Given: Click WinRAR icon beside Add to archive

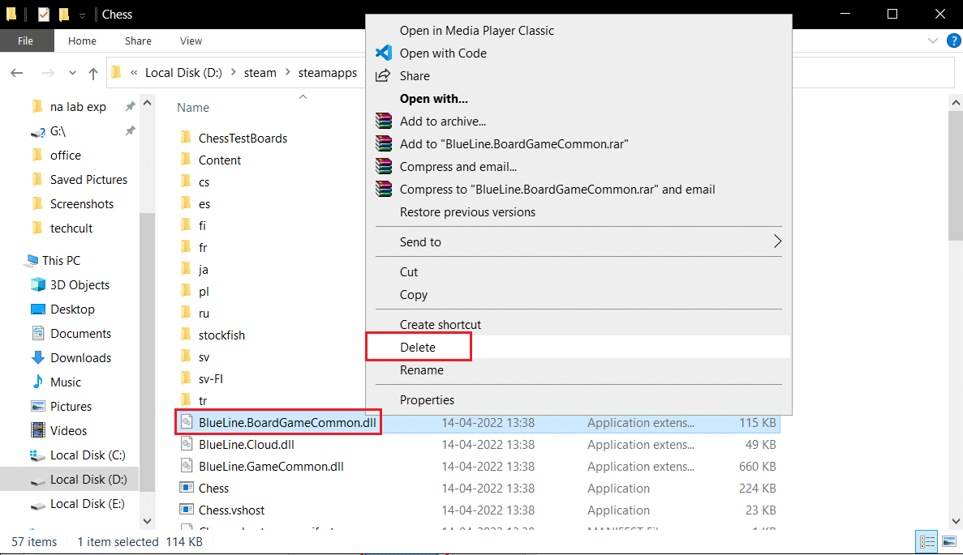Looking at the screenshot, I should pyautogui.click(x=384, y=121).
